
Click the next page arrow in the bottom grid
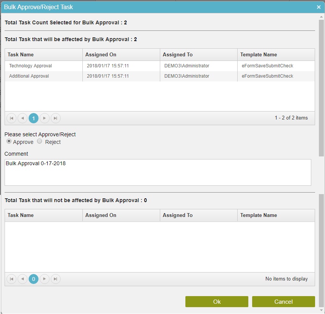point(44,279)
